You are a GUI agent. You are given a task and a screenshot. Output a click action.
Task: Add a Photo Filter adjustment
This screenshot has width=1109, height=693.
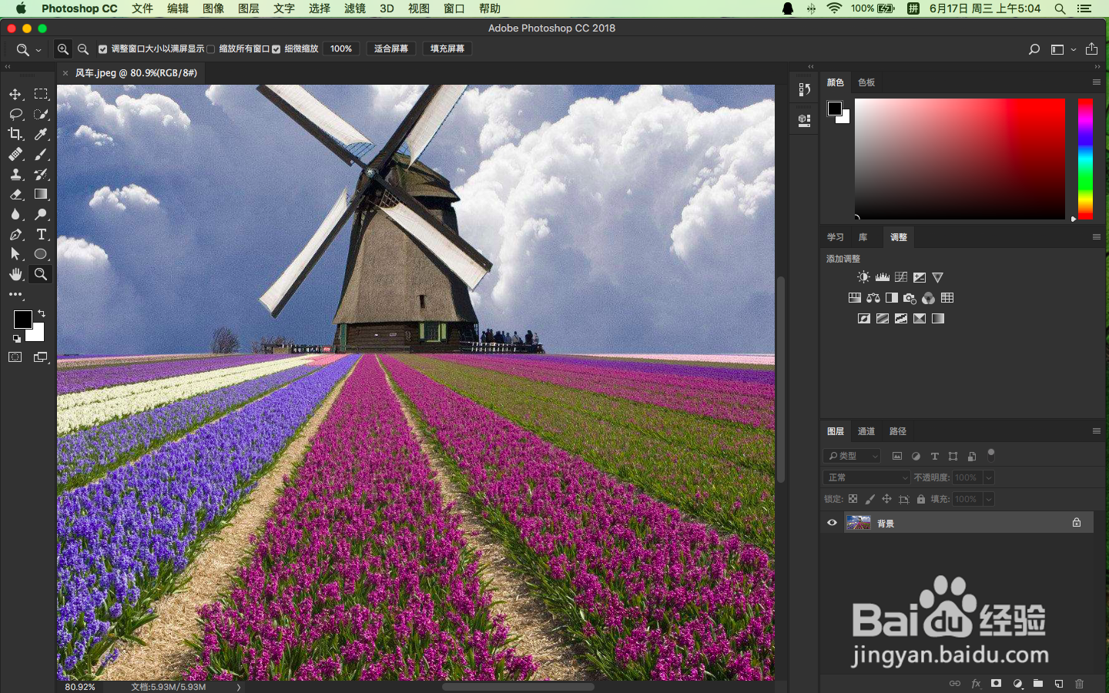(x=910, y=298)
